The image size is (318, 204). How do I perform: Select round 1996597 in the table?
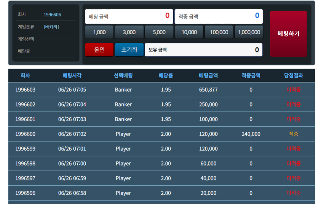pos(26,178)
